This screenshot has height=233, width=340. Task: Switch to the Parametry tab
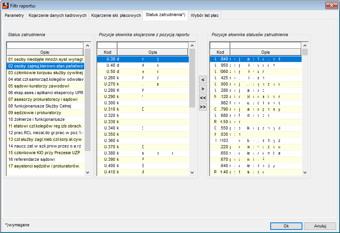[x=14, y=15]
